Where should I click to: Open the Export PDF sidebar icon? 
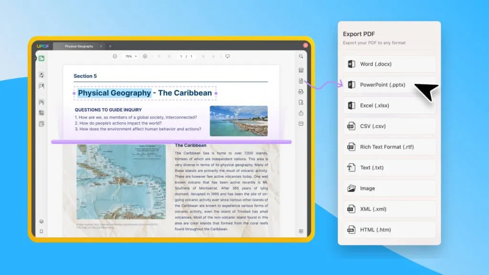[301, 81]
